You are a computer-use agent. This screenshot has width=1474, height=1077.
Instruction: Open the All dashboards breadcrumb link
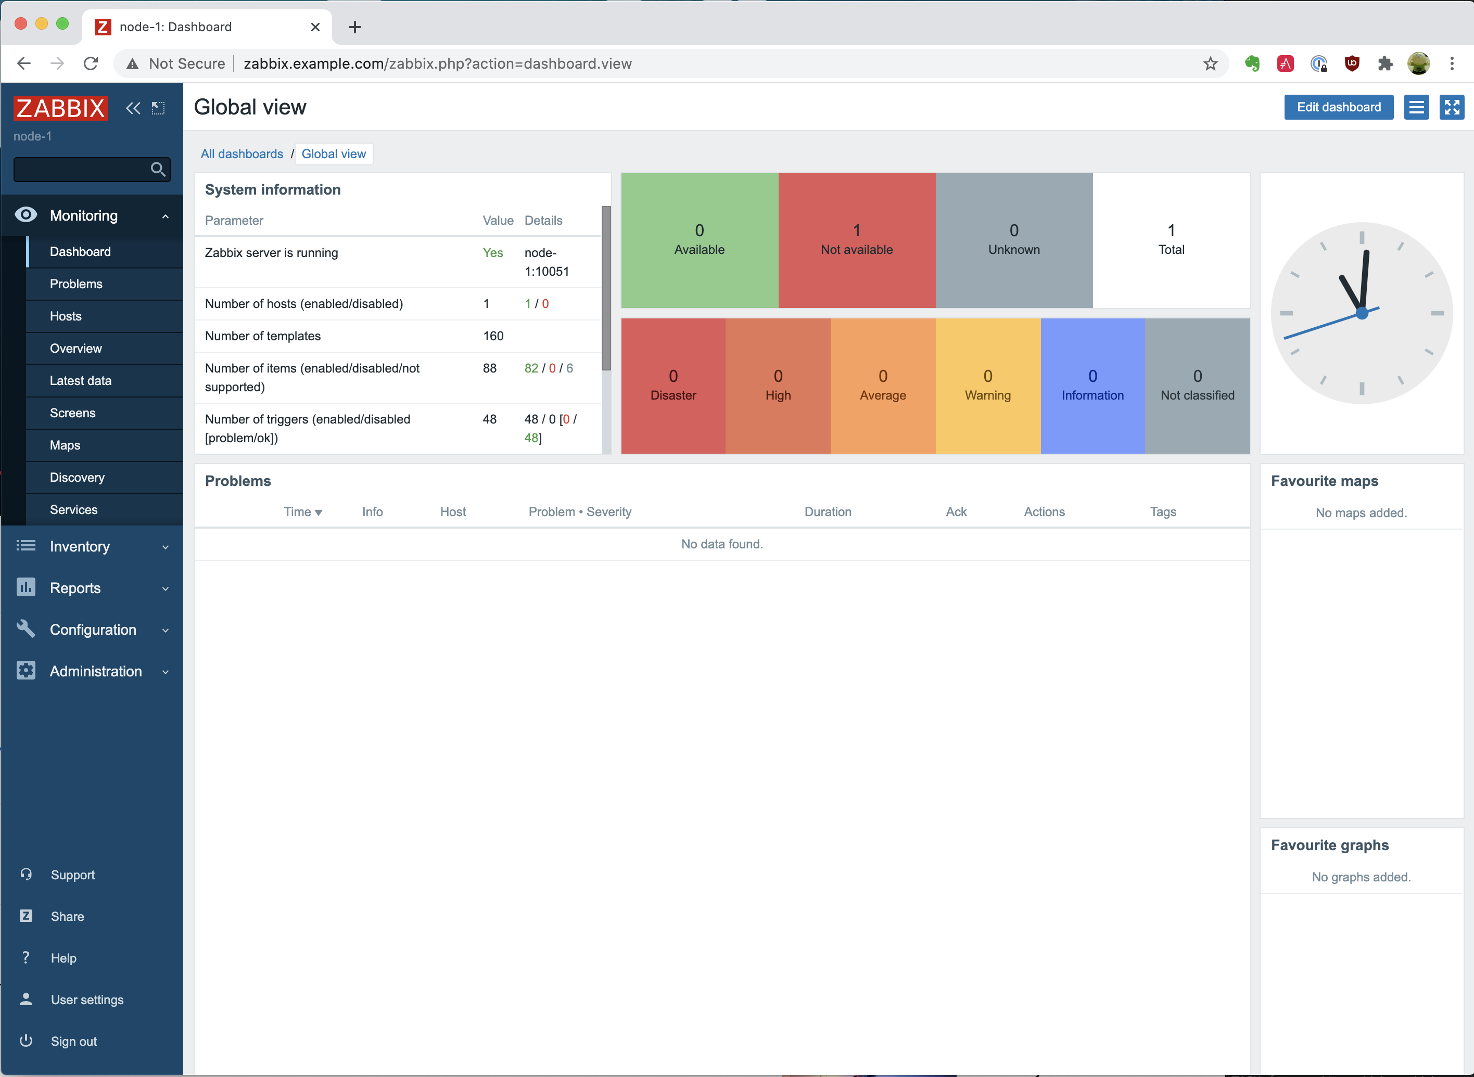point(242,155)
